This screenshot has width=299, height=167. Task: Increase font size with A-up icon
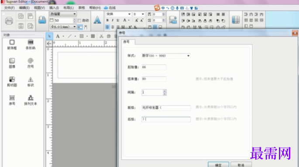pyautogui.click(x=137, y=20)
